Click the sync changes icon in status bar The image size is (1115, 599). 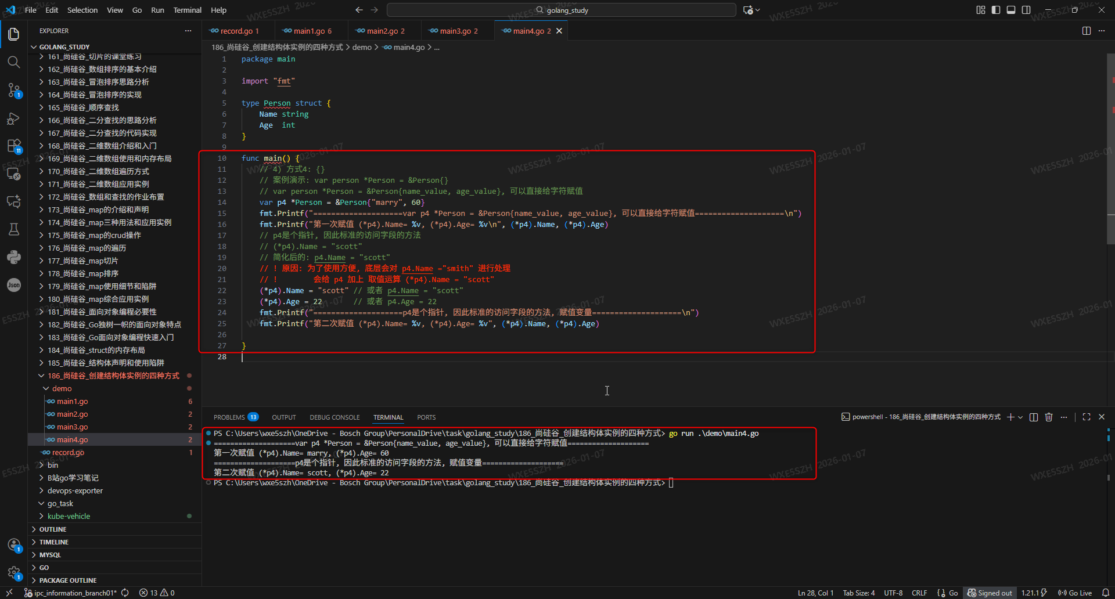(125, 593)
